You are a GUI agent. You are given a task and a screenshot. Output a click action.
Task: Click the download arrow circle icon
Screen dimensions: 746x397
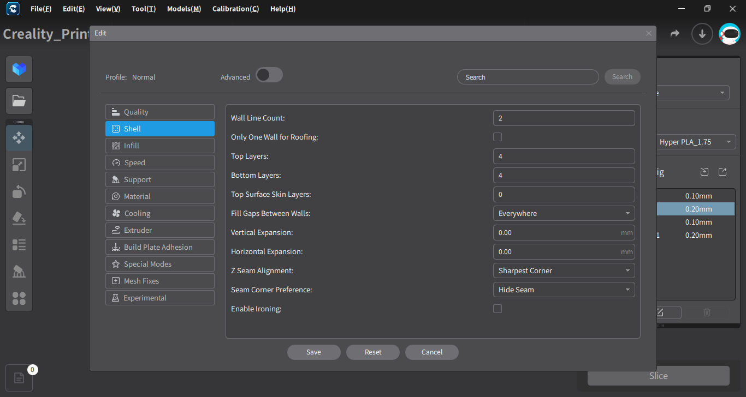click(x=702, y=34)
